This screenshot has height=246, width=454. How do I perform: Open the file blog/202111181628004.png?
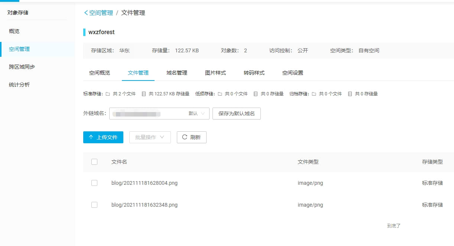pos(144,183)
